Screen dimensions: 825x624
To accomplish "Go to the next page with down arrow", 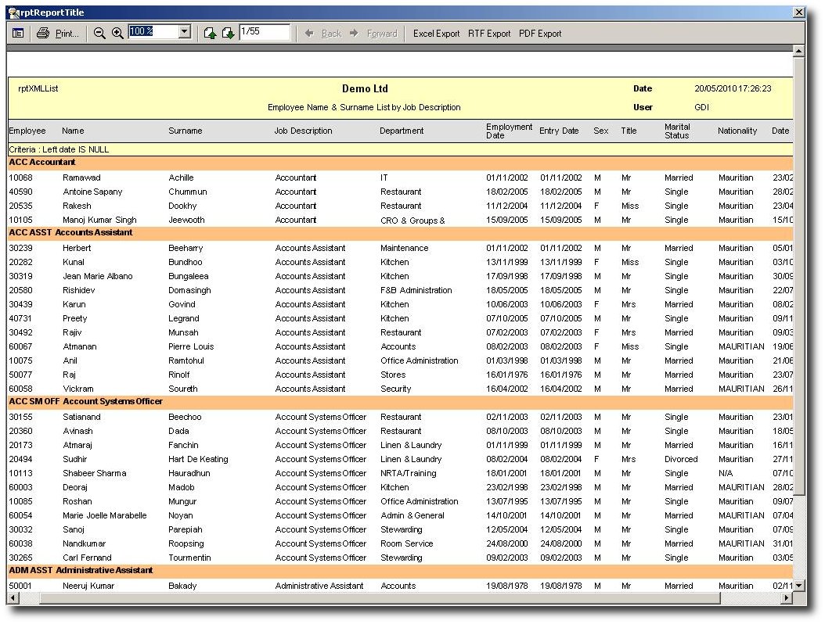I will [228, 33].
